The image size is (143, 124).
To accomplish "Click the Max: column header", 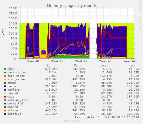I will pos(132,66).
